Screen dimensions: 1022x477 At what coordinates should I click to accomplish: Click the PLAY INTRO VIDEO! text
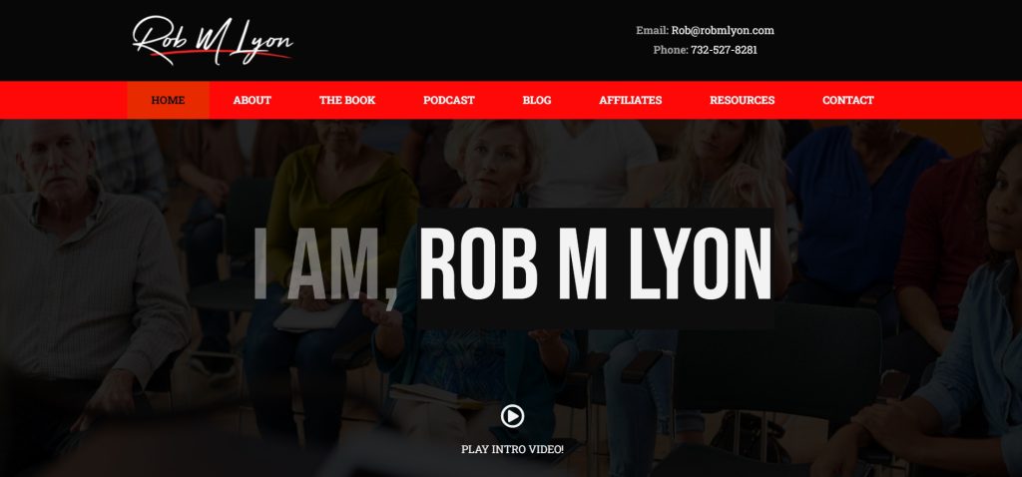512,449
